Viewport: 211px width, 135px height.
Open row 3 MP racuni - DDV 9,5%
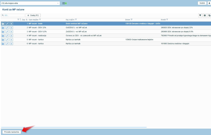pos(3,32)
